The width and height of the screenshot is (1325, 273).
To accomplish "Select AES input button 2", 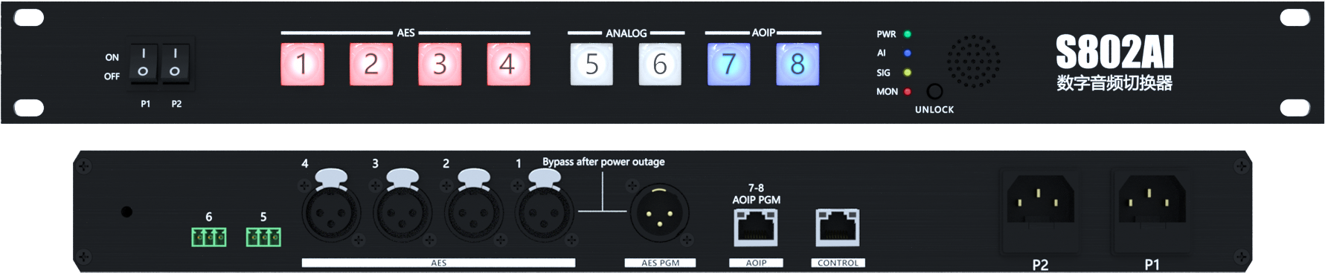I will (371, 64).
